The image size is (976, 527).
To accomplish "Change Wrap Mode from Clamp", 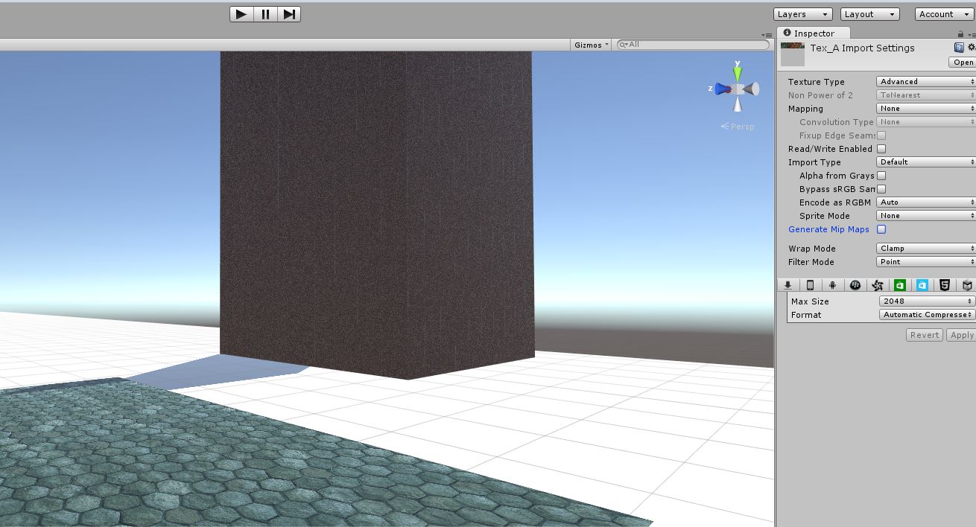I will (925, 248).
